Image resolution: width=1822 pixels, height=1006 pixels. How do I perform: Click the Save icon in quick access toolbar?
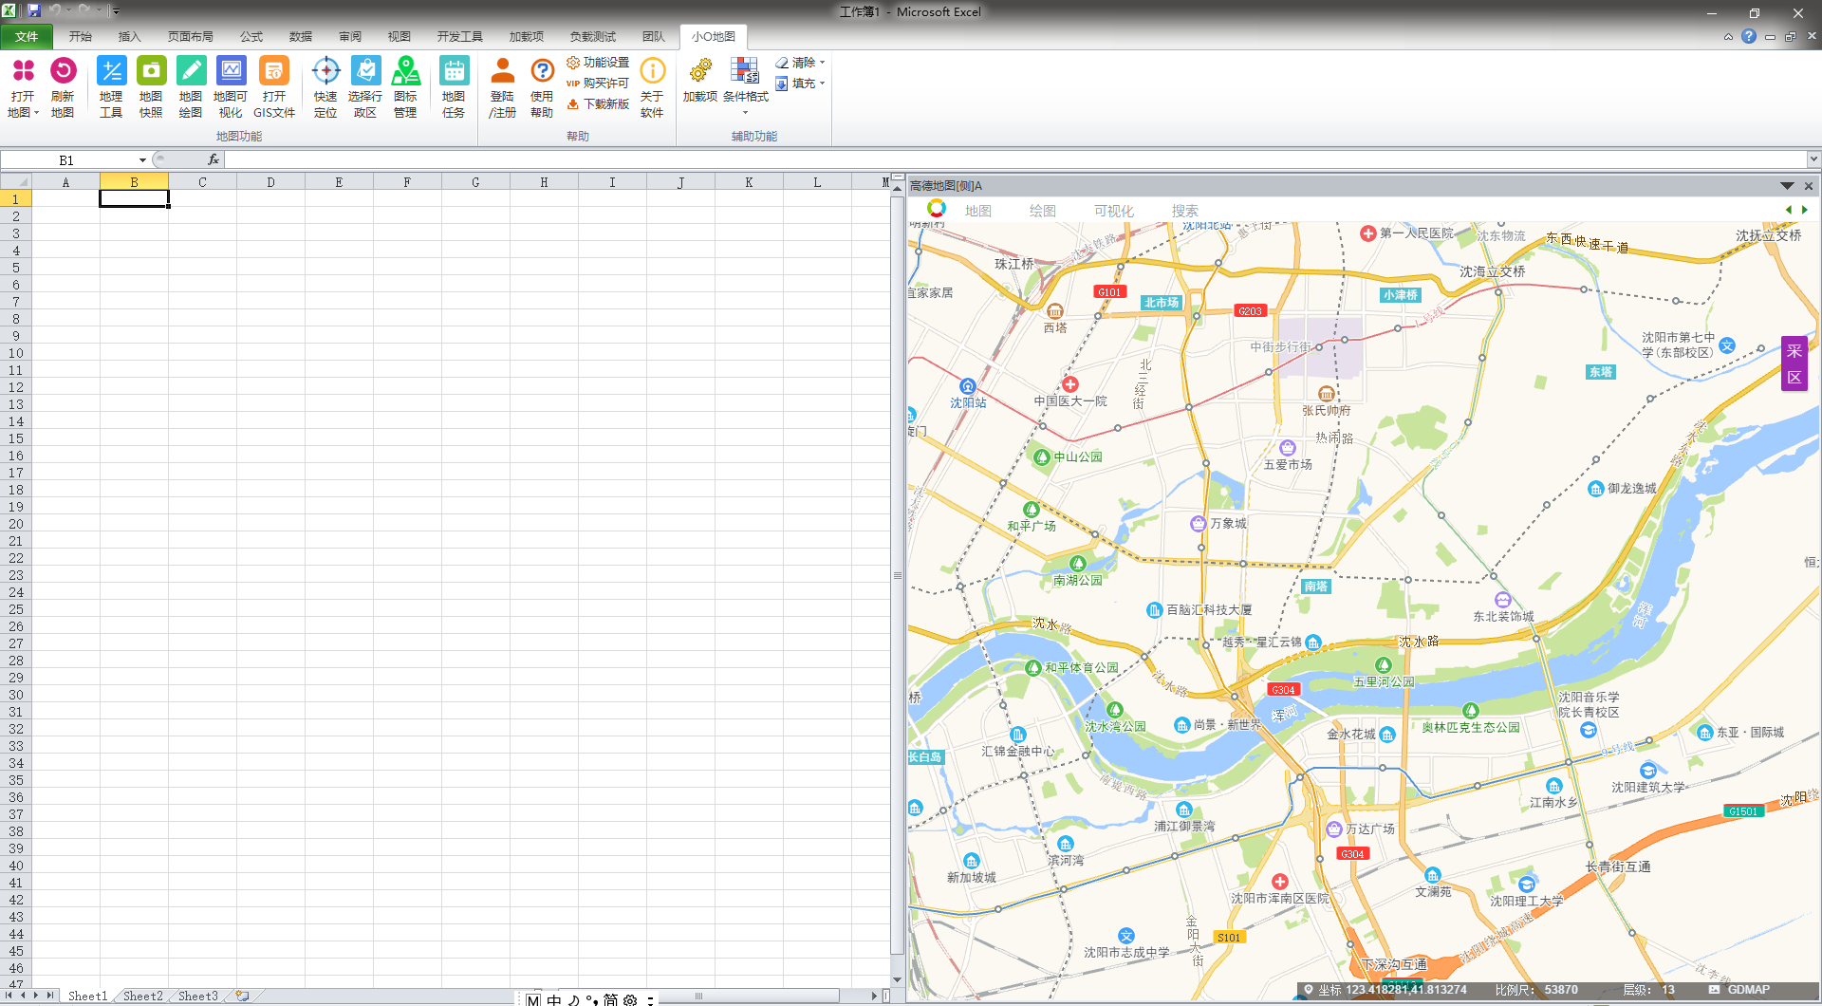point(34,10)
